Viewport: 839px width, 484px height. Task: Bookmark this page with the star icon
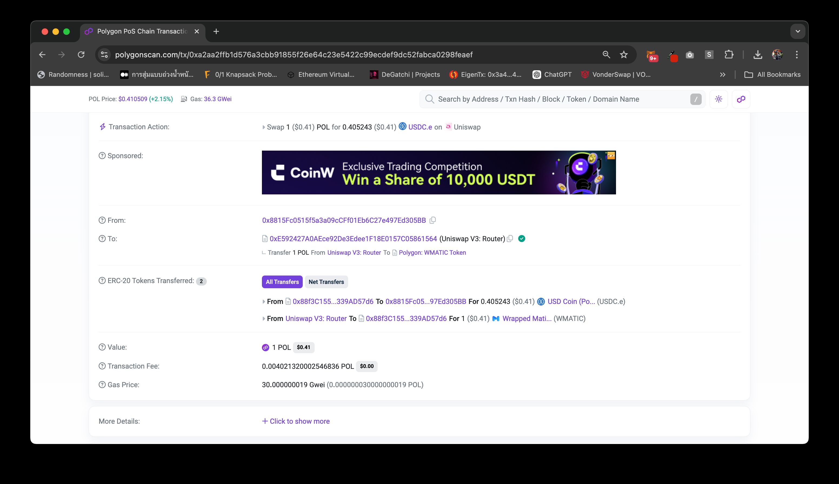(x=624, y=55)
